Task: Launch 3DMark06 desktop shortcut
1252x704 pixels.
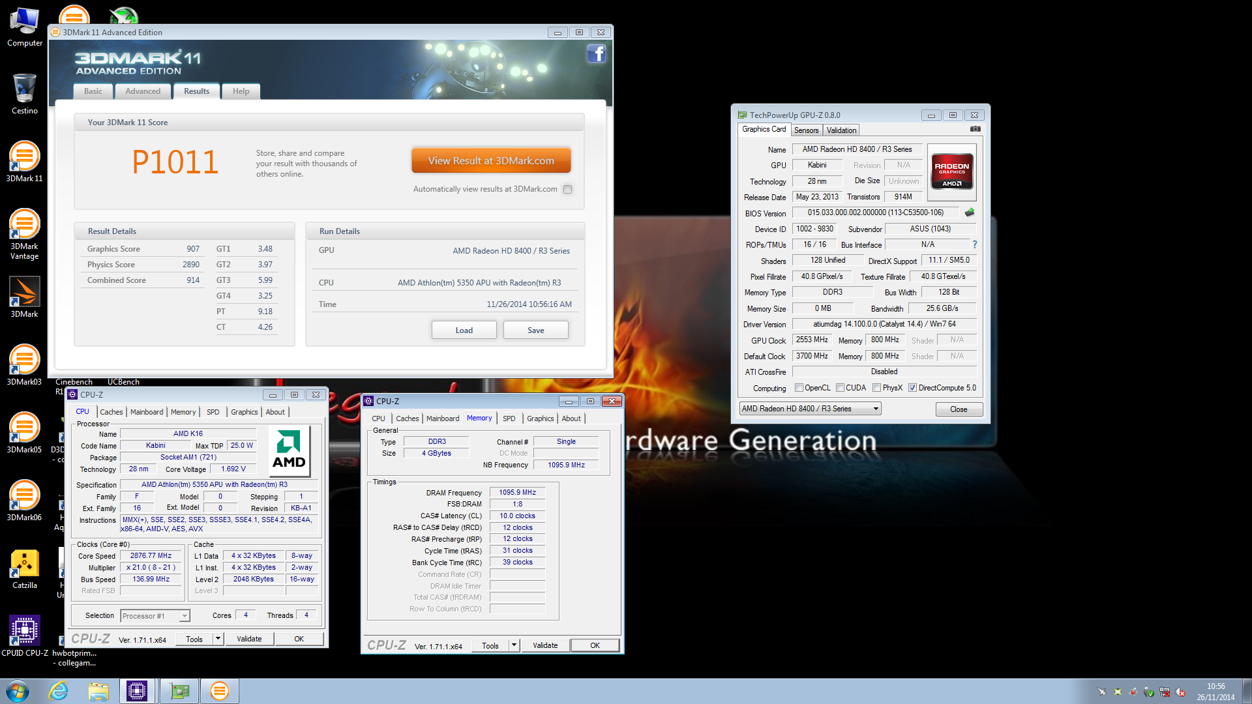Action: point(25,501)
